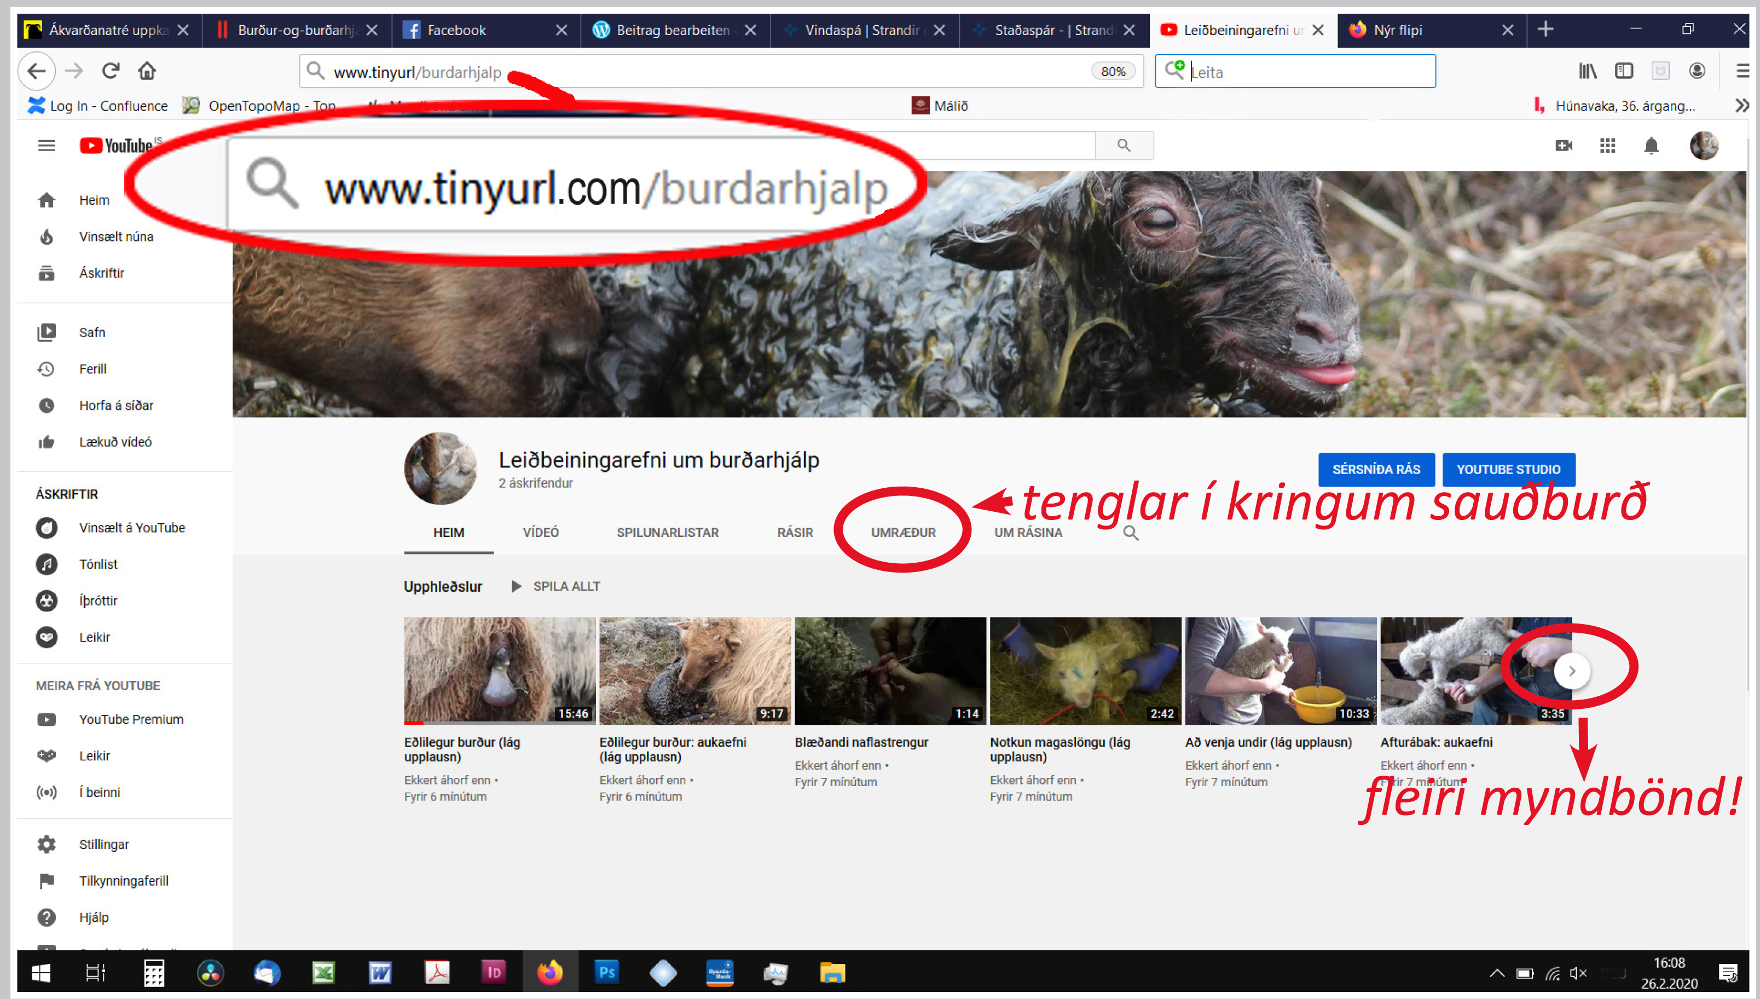Open Photoshop from the taskbar

point(606,972)
